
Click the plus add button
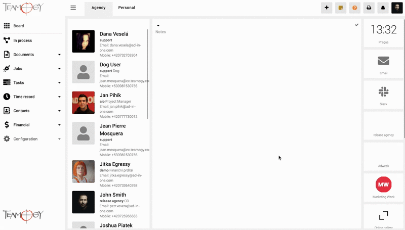tap(327, 8)
